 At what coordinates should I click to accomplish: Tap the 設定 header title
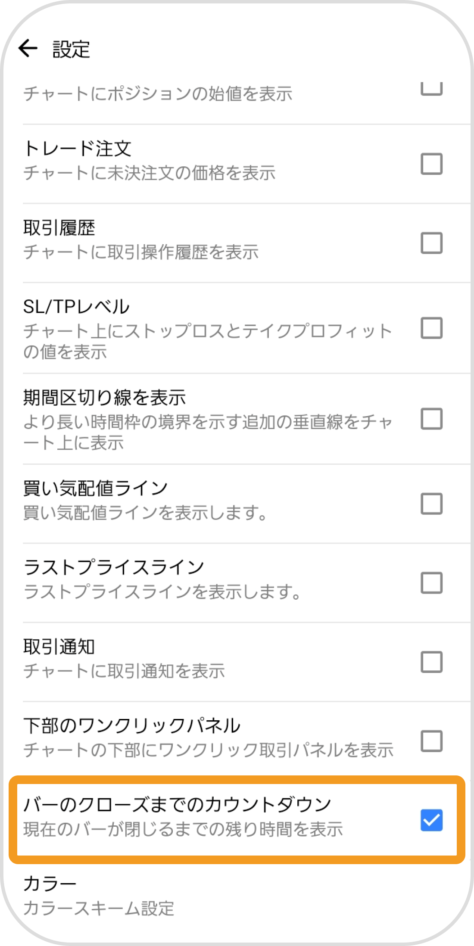(71, 49)
